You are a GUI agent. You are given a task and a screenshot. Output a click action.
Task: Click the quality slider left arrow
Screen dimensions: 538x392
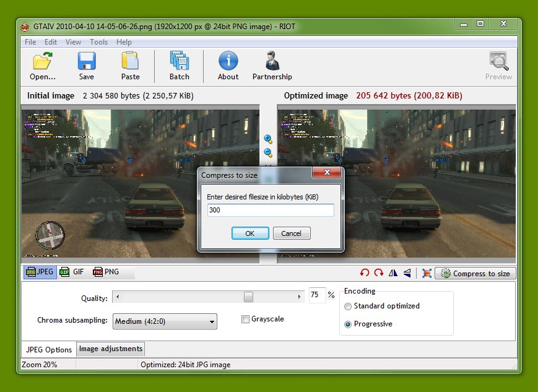click(118, 297)
